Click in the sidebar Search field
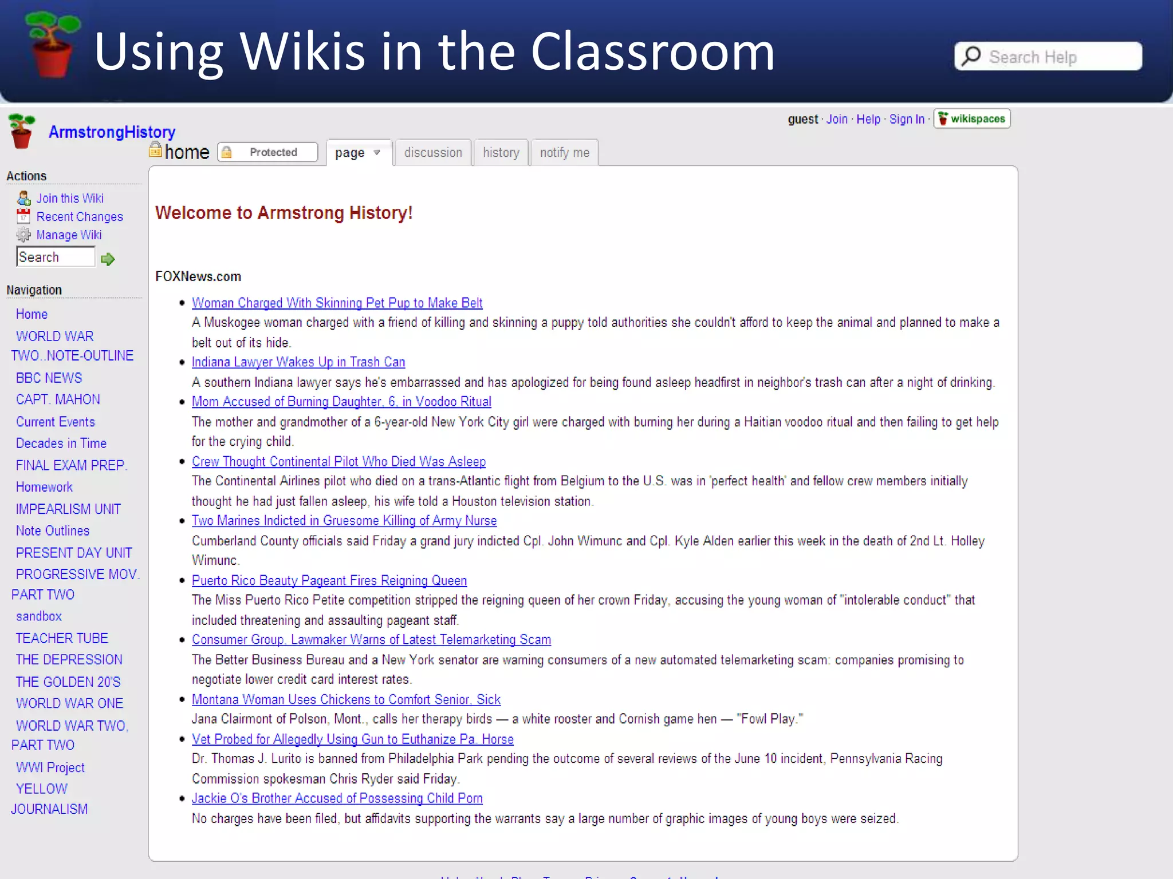The image size is (1173, 879). click(55, 257)
